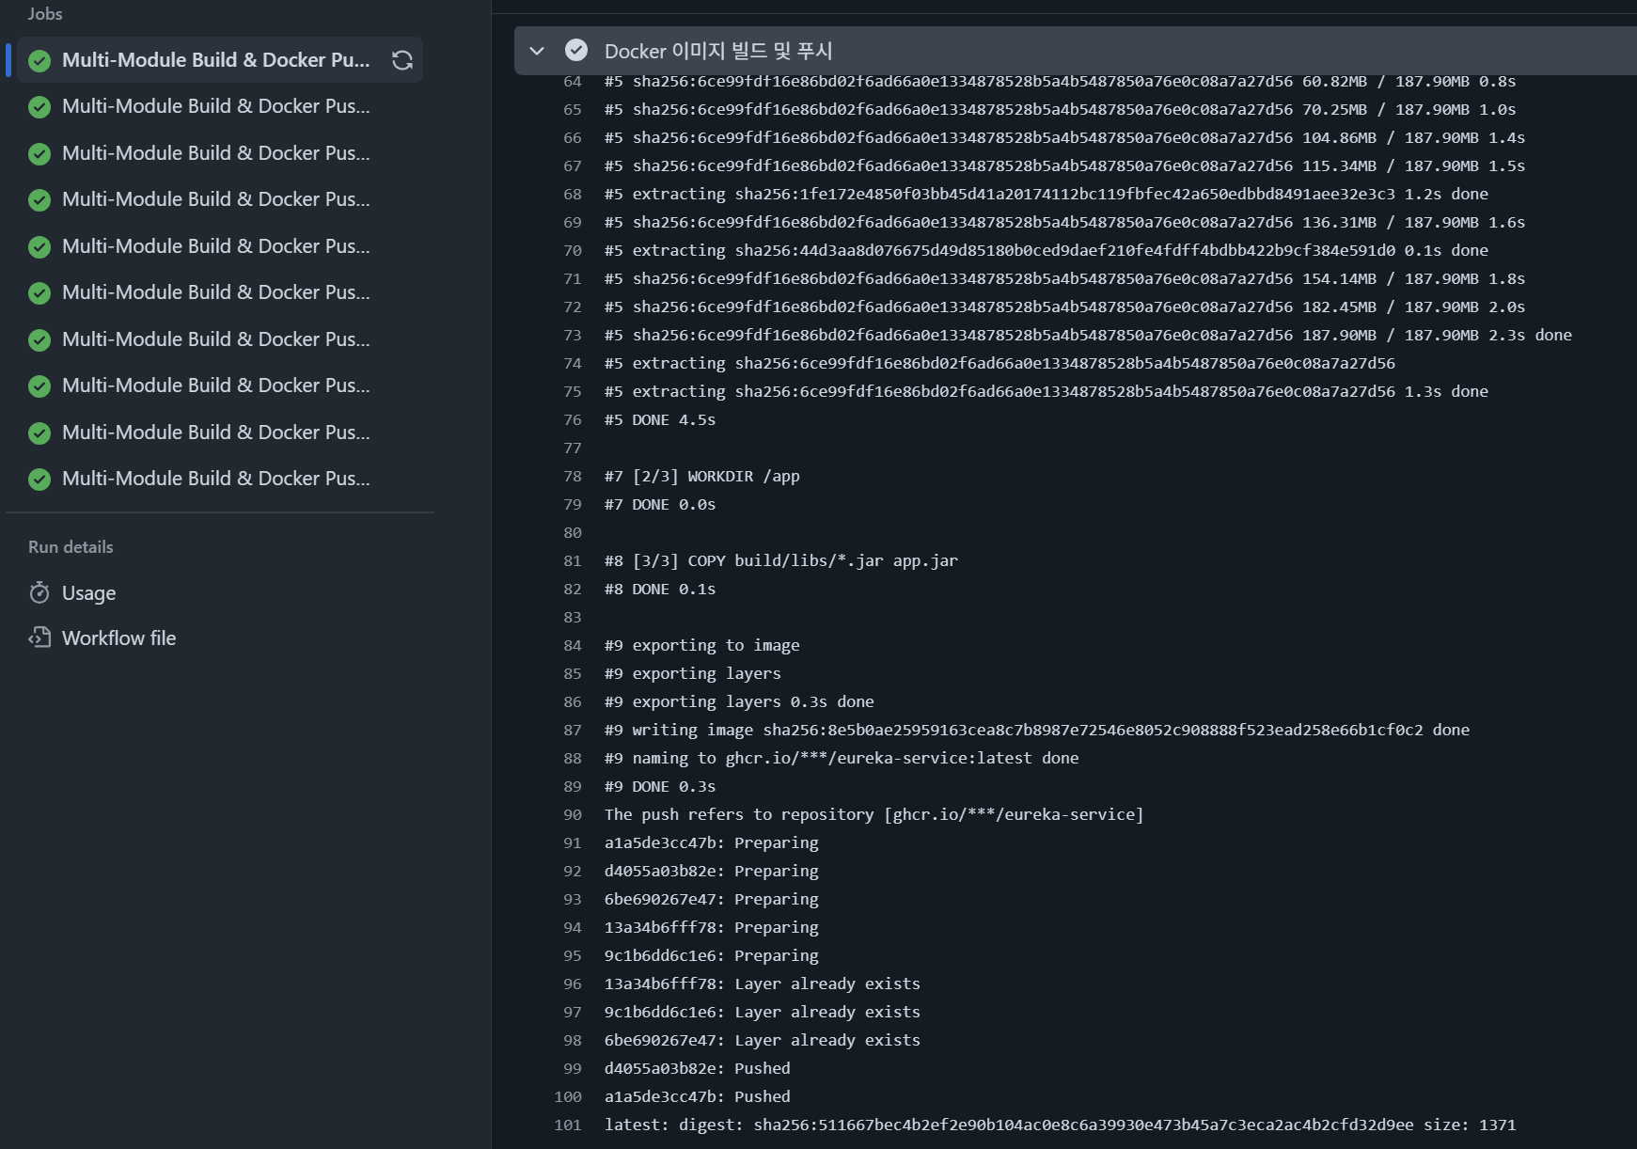Select Docker 이미지 빌드 및 푸시 step title

pos(718,51)
